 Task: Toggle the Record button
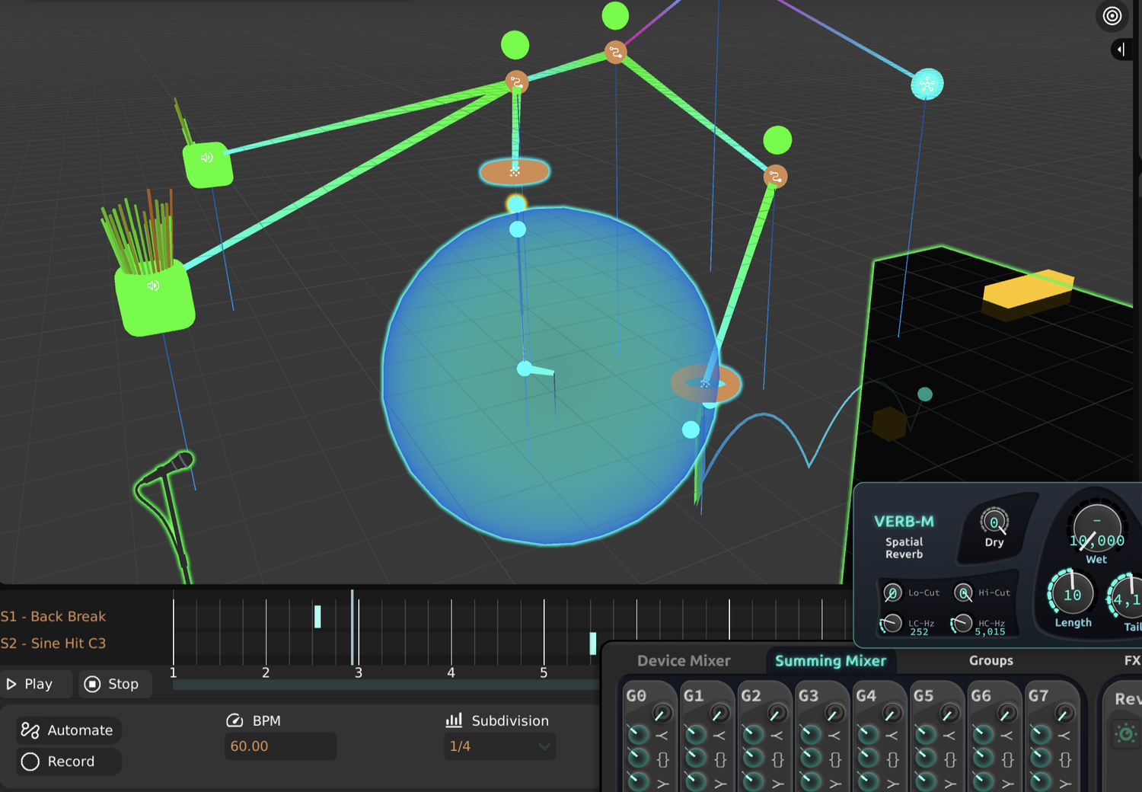coord(69,762)
